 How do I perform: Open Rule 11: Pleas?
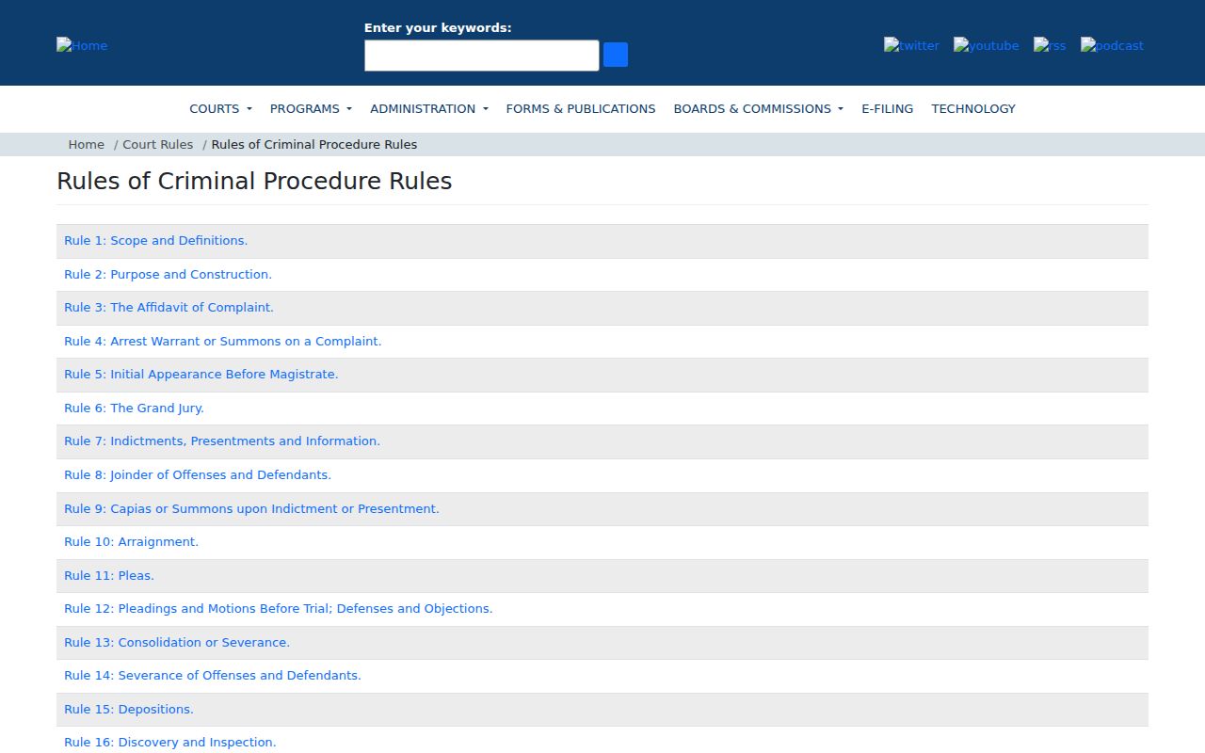[x=109, y=576]
